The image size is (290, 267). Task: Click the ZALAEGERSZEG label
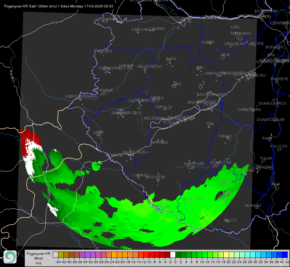pyautogui.click(x=126, y=113)
